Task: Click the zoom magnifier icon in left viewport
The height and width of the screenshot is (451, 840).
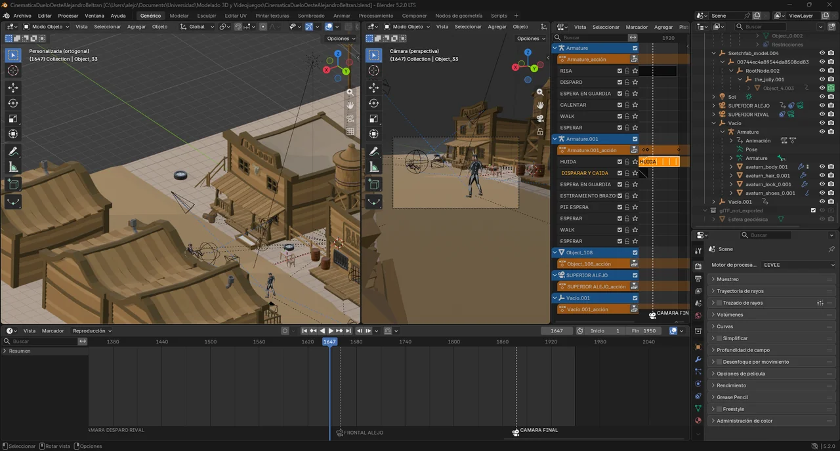Action: [350, 92]
